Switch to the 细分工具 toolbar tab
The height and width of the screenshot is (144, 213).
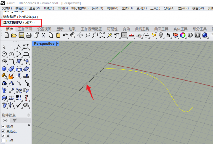[x=200, y=29]
